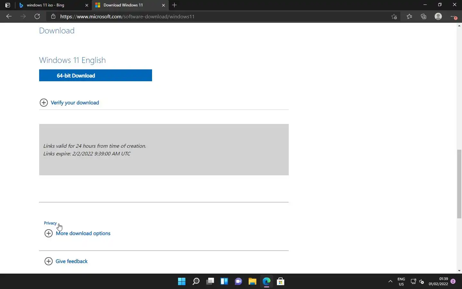Open taskbar Search
462x289 pixels.
coord(196,282)
